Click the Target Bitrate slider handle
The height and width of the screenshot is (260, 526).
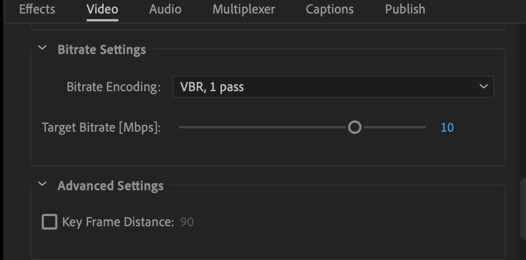click(x=354, y=128)
